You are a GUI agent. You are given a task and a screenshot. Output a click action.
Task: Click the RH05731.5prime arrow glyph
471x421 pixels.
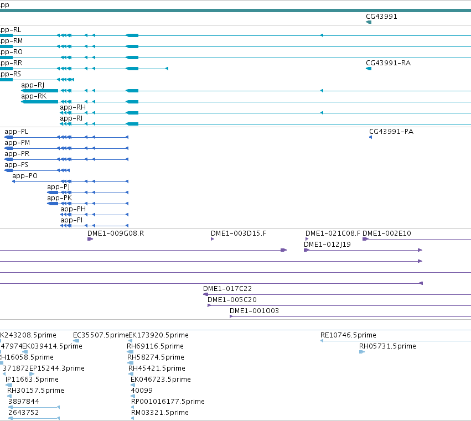coord(362,352)
